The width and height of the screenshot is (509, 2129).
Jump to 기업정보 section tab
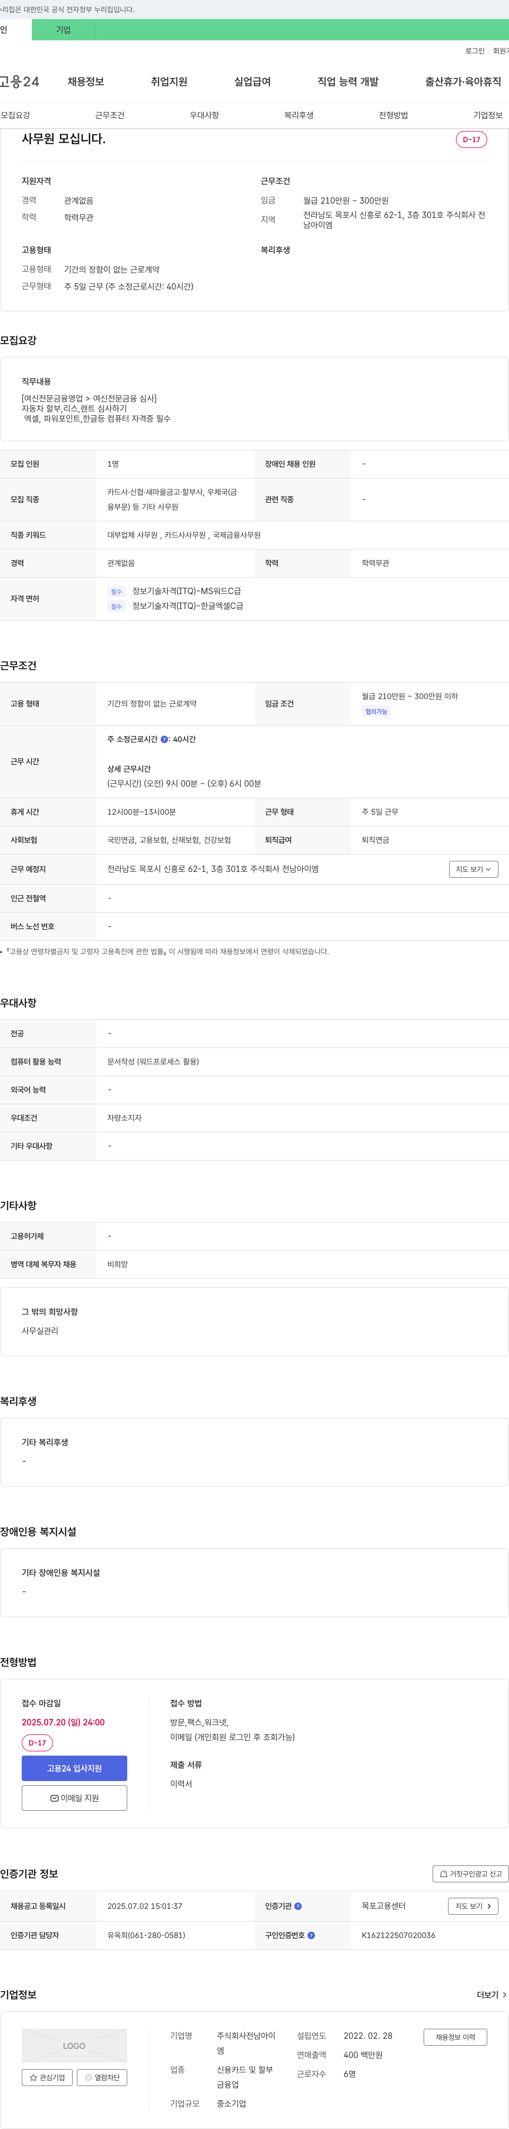(x=487, y=115)
